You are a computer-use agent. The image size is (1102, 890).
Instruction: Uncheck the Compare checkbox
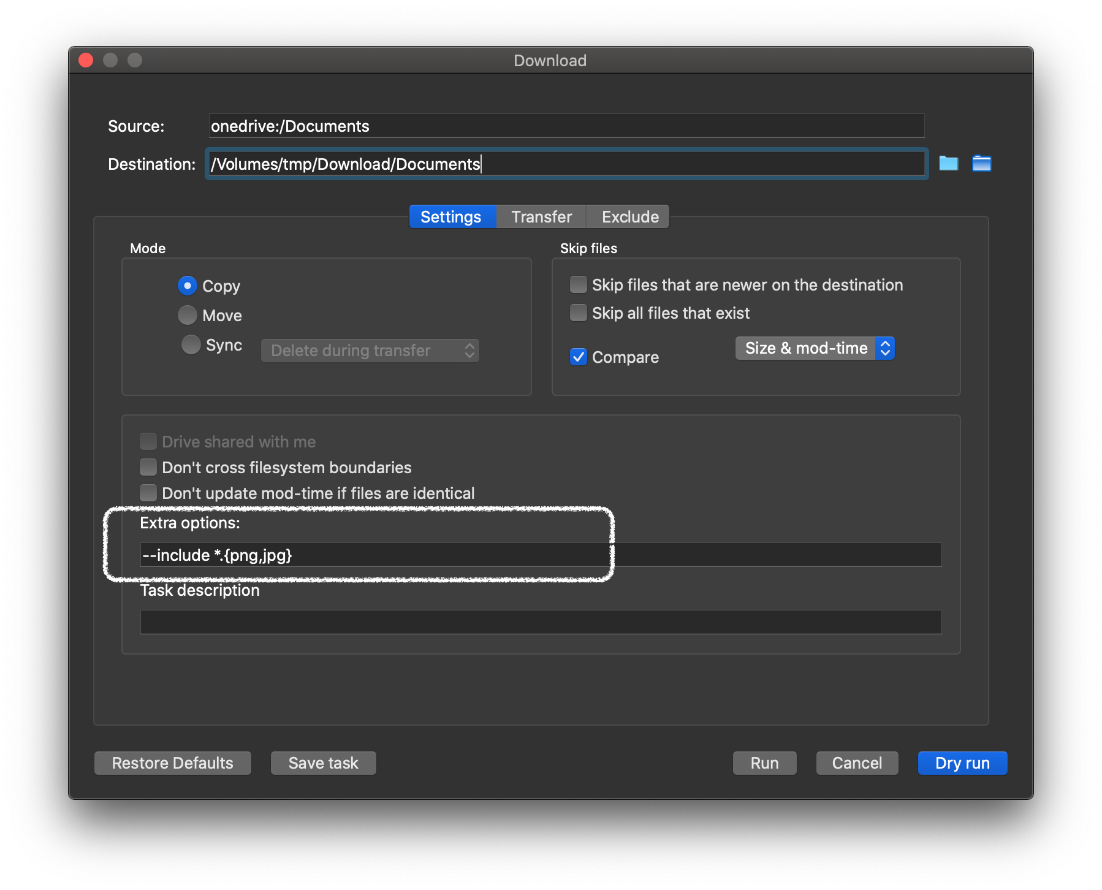pyautogui.click(x=578, y=357)
